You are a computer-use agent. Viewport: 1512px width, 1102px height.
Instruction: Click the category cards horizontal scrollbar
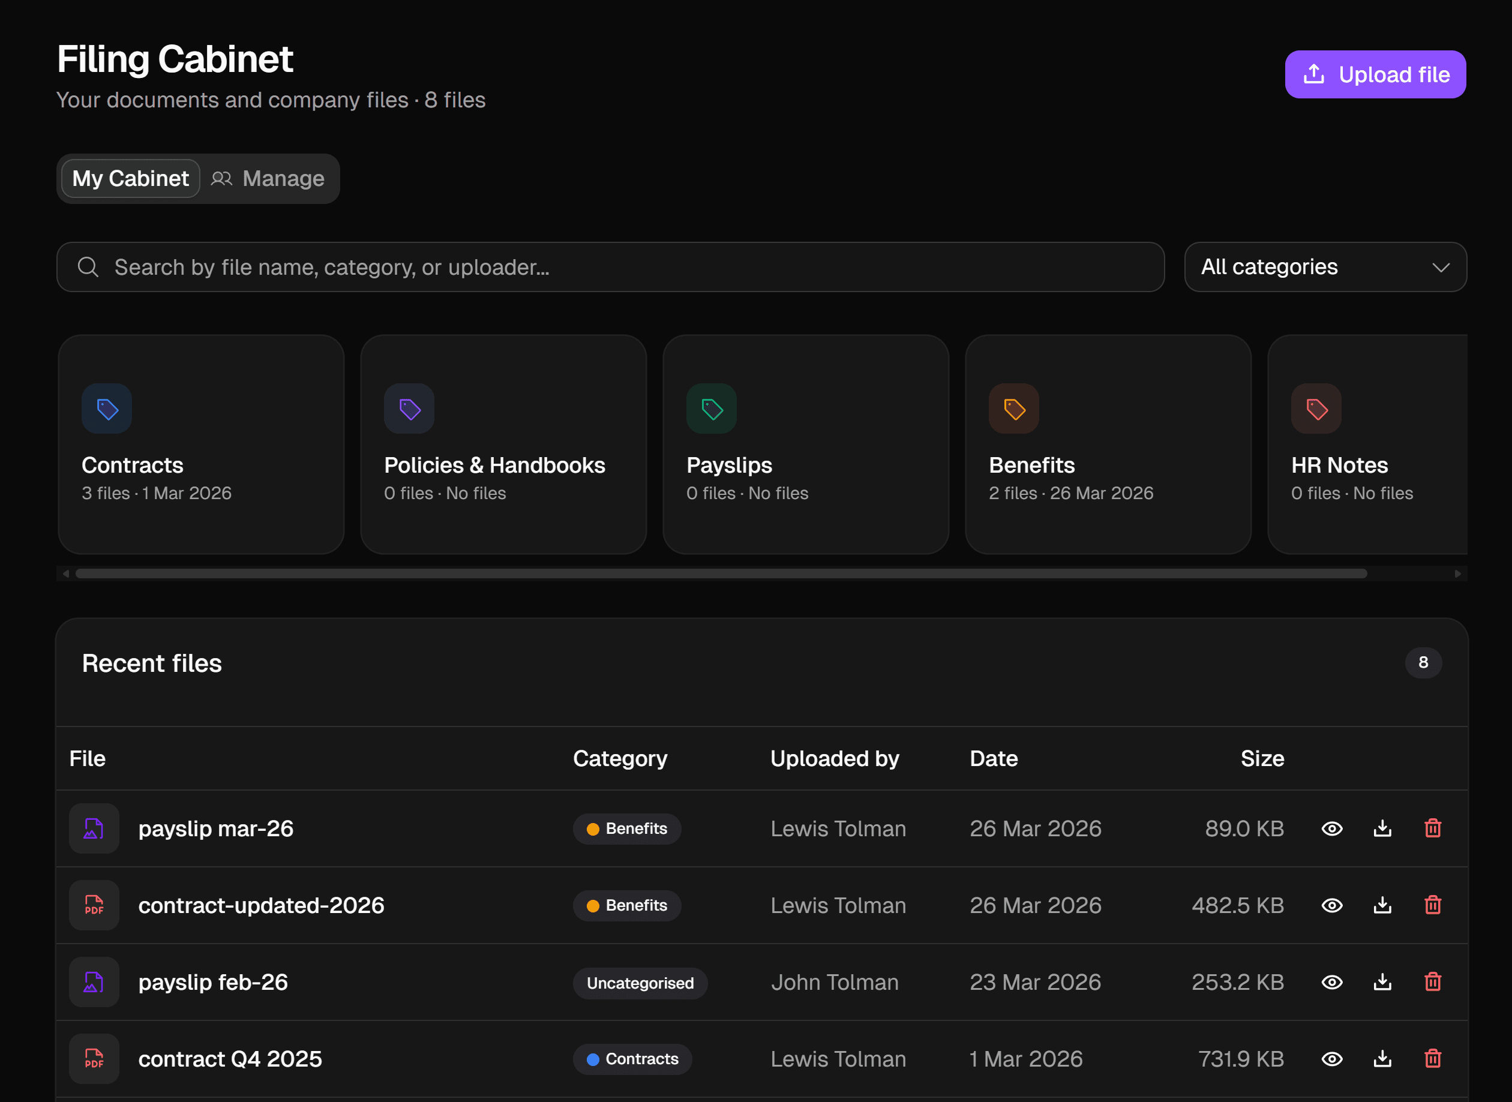pyautogui.click(x=721, y=573)
